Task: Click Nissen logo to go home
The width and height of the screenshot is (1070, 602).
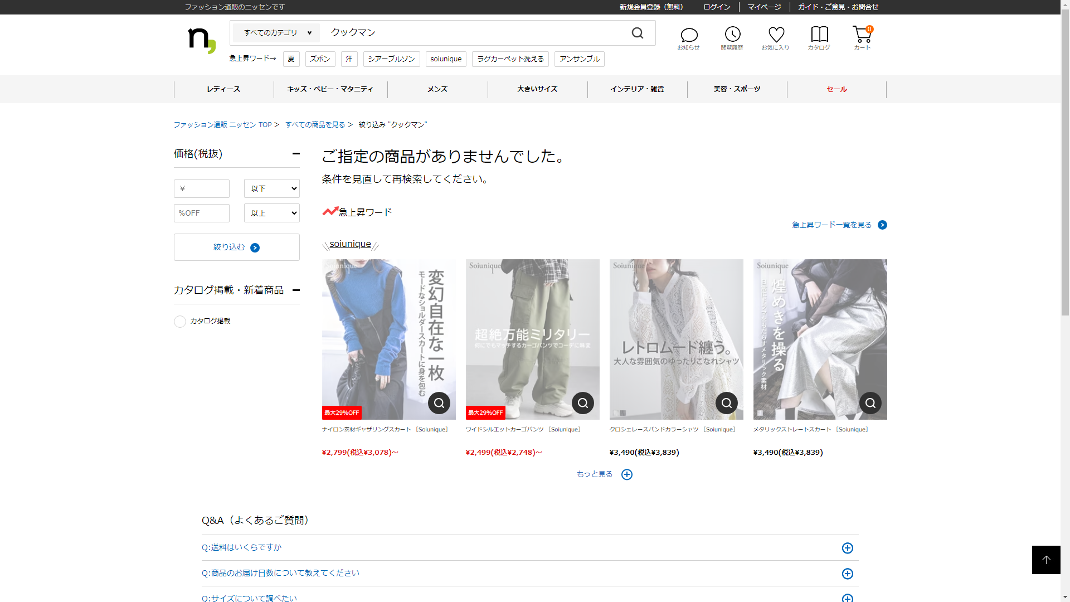Action: [201, 40]
